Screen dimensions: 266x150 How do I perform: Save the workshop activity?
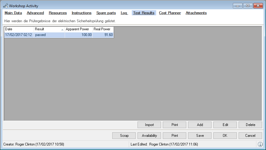(200, 136)
